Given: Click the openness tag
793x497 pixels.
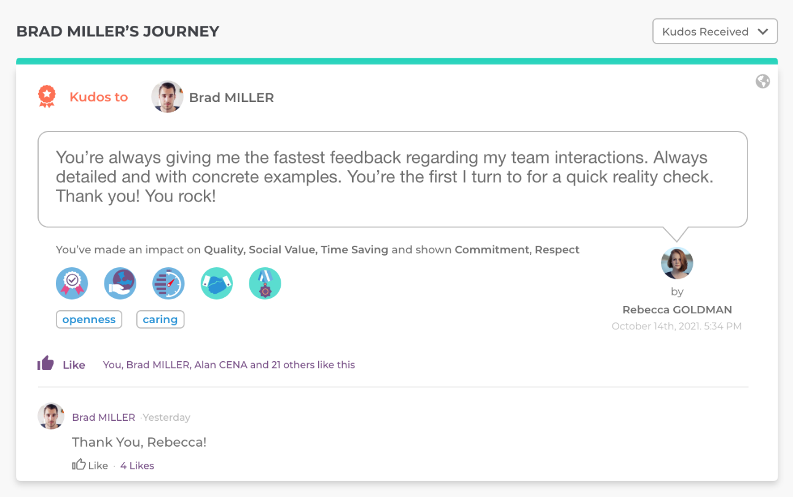Looking at the screenshot, I should coord(89,319).
